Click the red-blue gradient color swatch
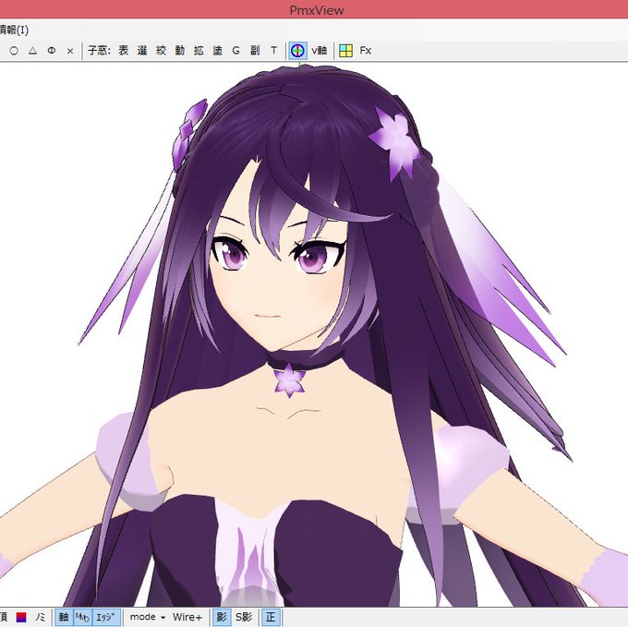This screenshot has width=628, height=628. tap(21, 617)
